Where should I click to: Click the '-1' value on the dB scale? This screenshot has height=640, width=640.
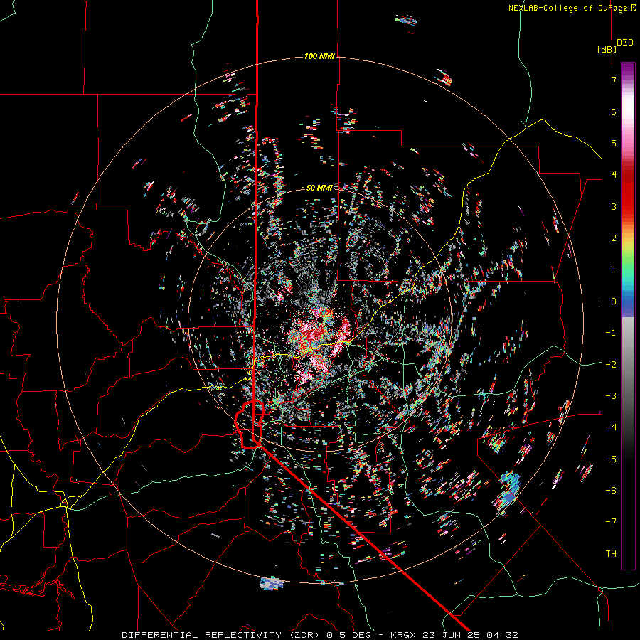tap(611, 333)
